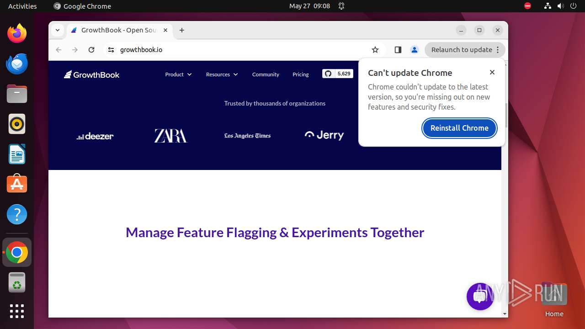Select the GrowthBook tab
Viewport: 585px width, 329px height.
tap(119, 30)
